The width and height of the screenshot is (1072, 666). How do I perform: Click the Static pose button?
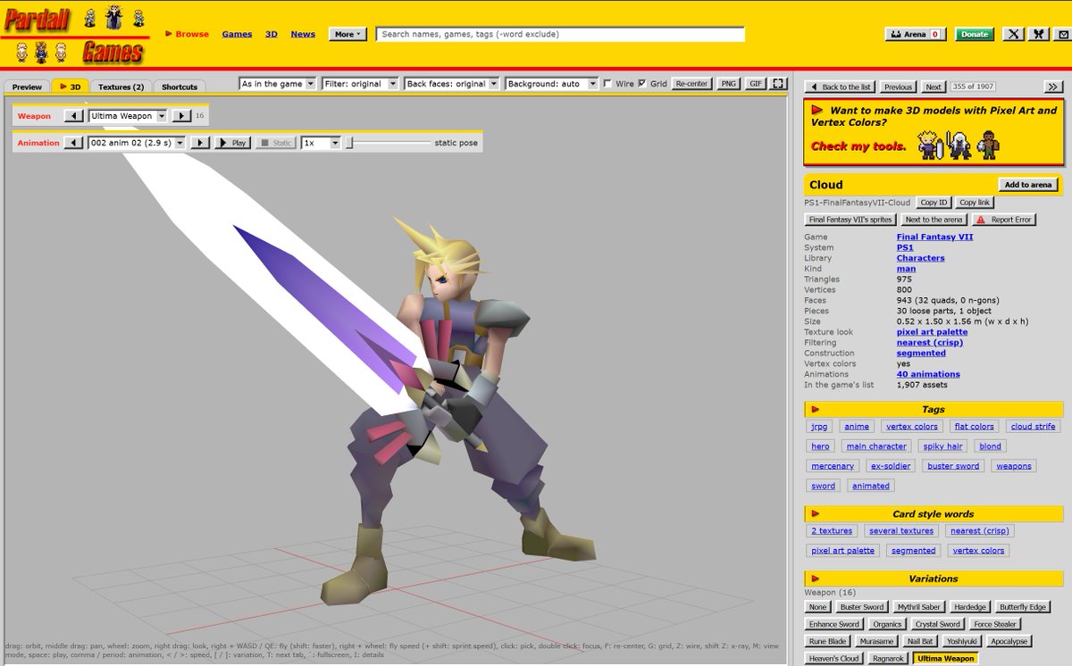click(276, 143)
